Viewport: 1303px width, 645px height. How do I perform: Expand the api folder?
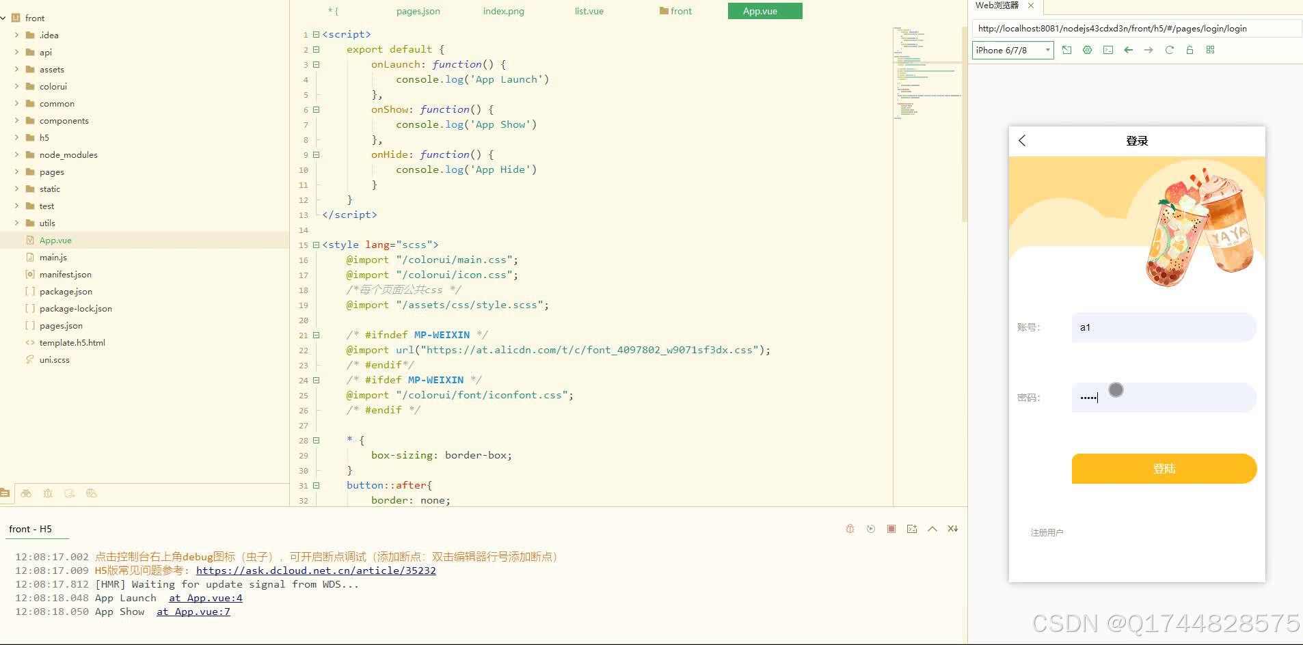(16, 52)
